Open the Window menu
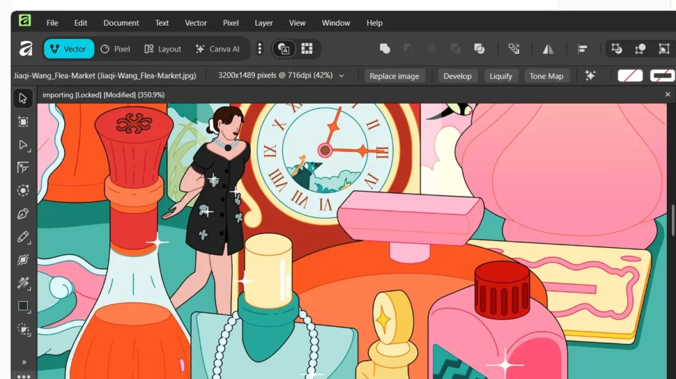 pyautogui.click(x=336, y=23)
